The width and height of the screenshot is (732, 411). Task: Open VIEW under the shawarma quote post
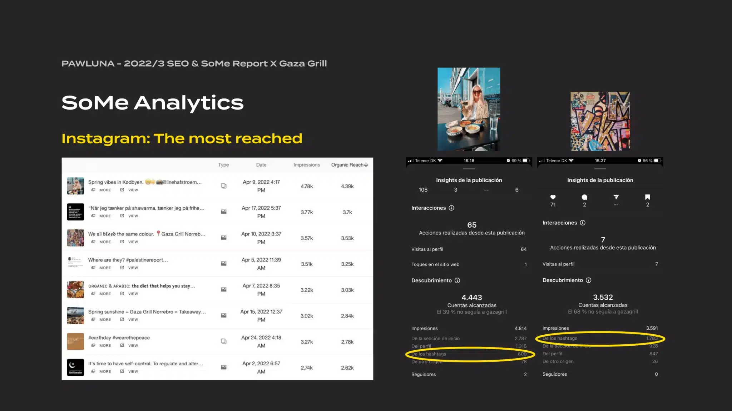pyautogui.click(x=129, y=216)
